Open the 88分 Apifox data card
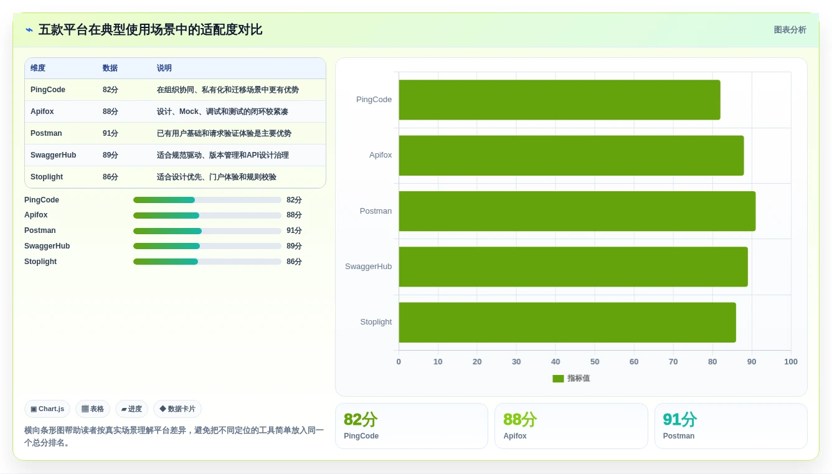This screenshot has height=474, width=832. pos(571,426)
